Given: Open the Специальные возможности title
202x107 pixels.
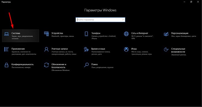Looking at the screenshot, I should click(178, 50).
